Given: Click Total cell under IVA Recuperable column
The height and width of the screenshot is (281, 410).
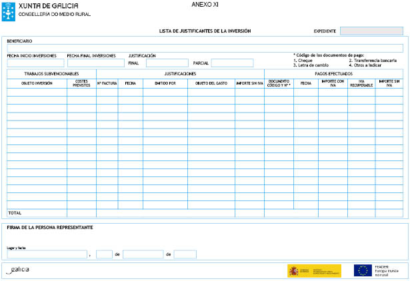Looking at the screenshot, I should 361,213.
